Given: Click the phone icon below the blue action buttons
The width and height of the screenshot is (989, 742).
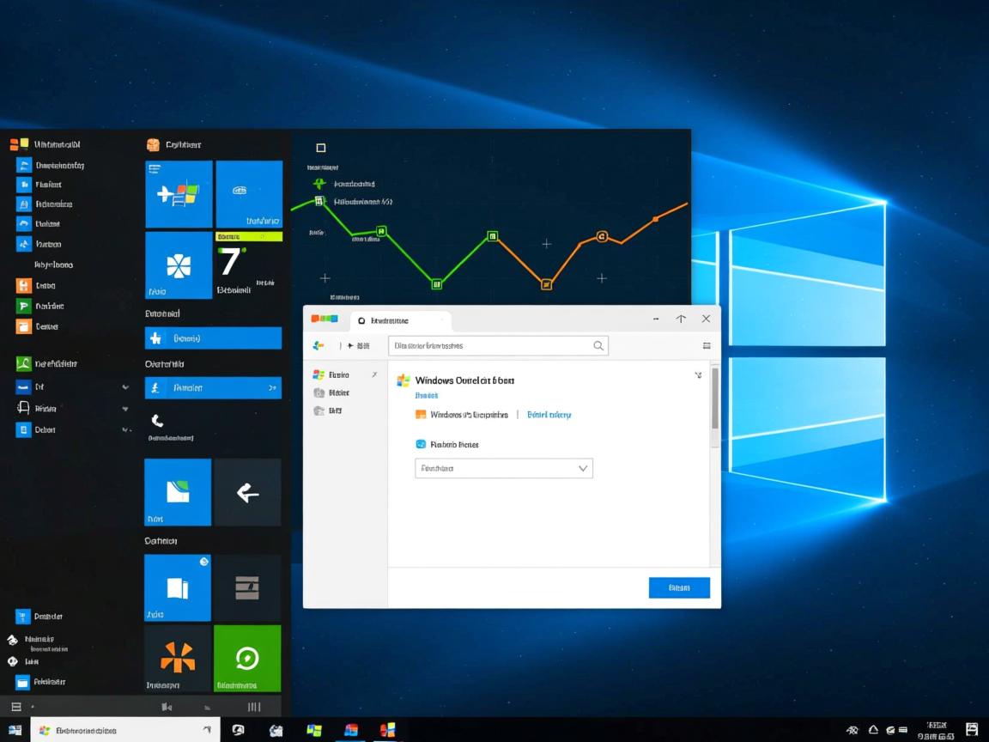Looking at the screenshot, I should (157, 421).
